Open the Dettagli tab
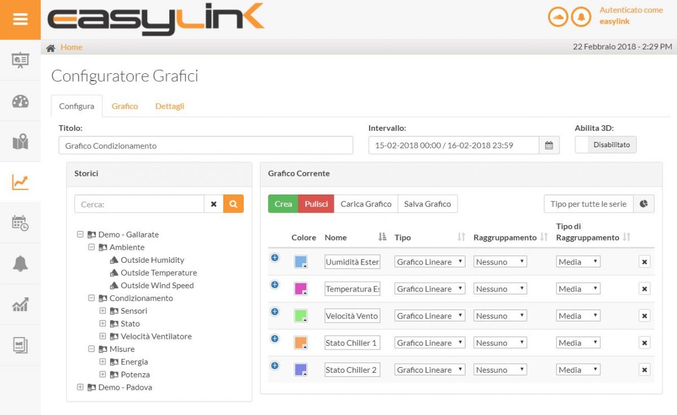 pyautogui.click(x=169, y=106)
